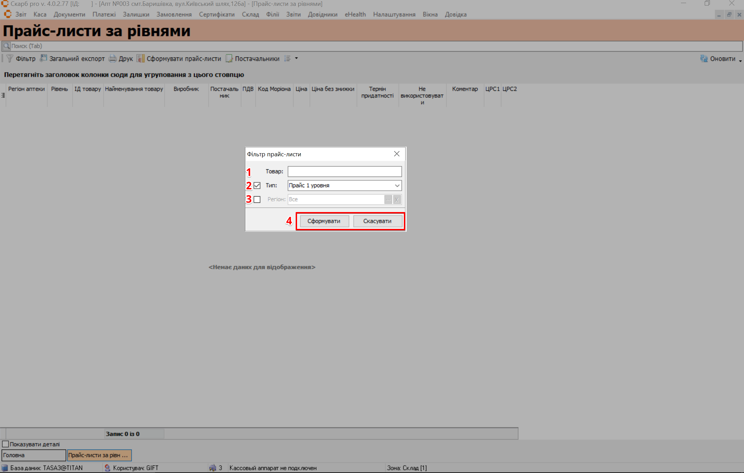Click the Сформувати прайс-листи toolbar icon
The height and width of the screenshot is (473, 744).
coord(140,59)
